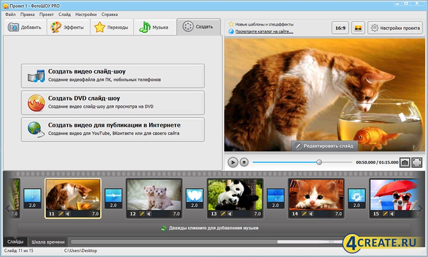Click the sound speaker icon on slide 11
Screen dimensions: 428x257
point(68,214)
